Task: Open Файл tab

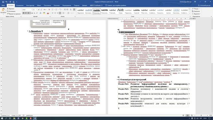Action: (x=3, y=6)
